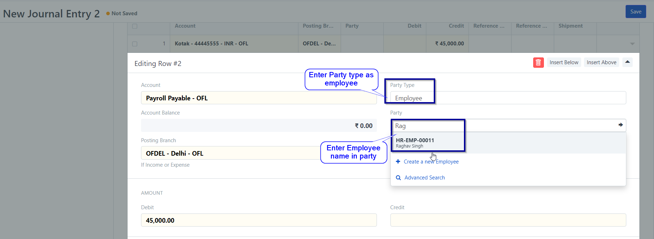Click the OFDEL - De... posting branch cell
Viewport: 654px width, 239px height.
(x=319, y=44)
